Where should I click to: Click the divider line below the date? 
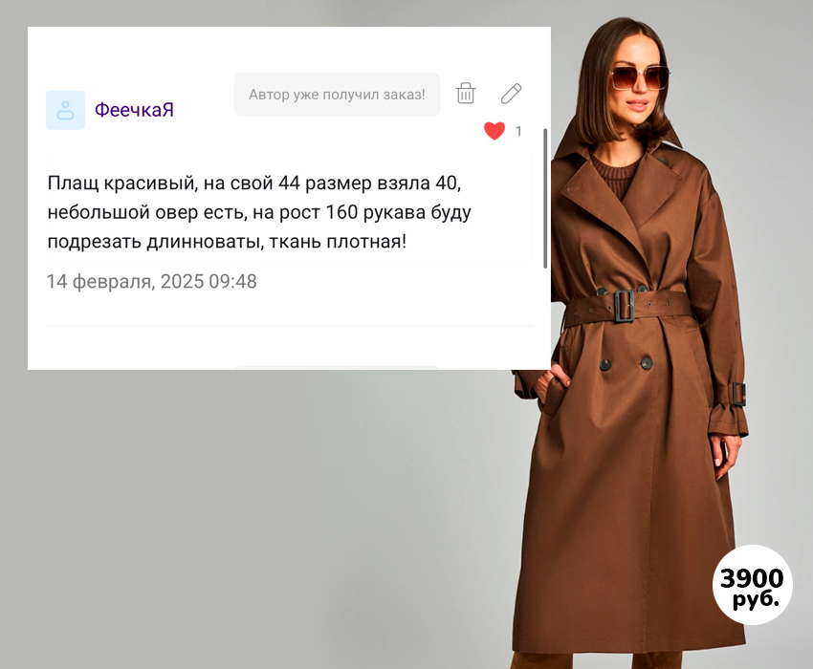(x=289, y=326)
